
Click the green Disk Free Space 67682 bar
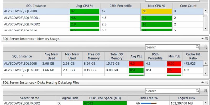[105, 103]
